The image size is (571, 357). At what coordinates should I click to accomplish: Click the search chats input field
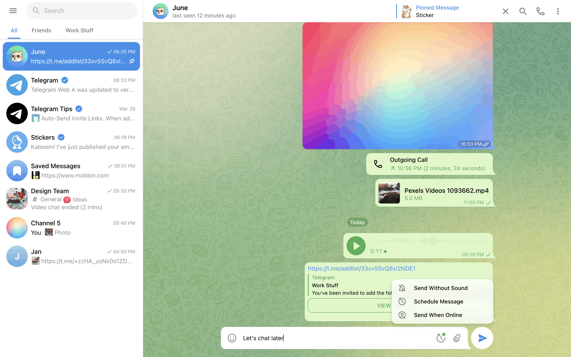pos(82,11)
